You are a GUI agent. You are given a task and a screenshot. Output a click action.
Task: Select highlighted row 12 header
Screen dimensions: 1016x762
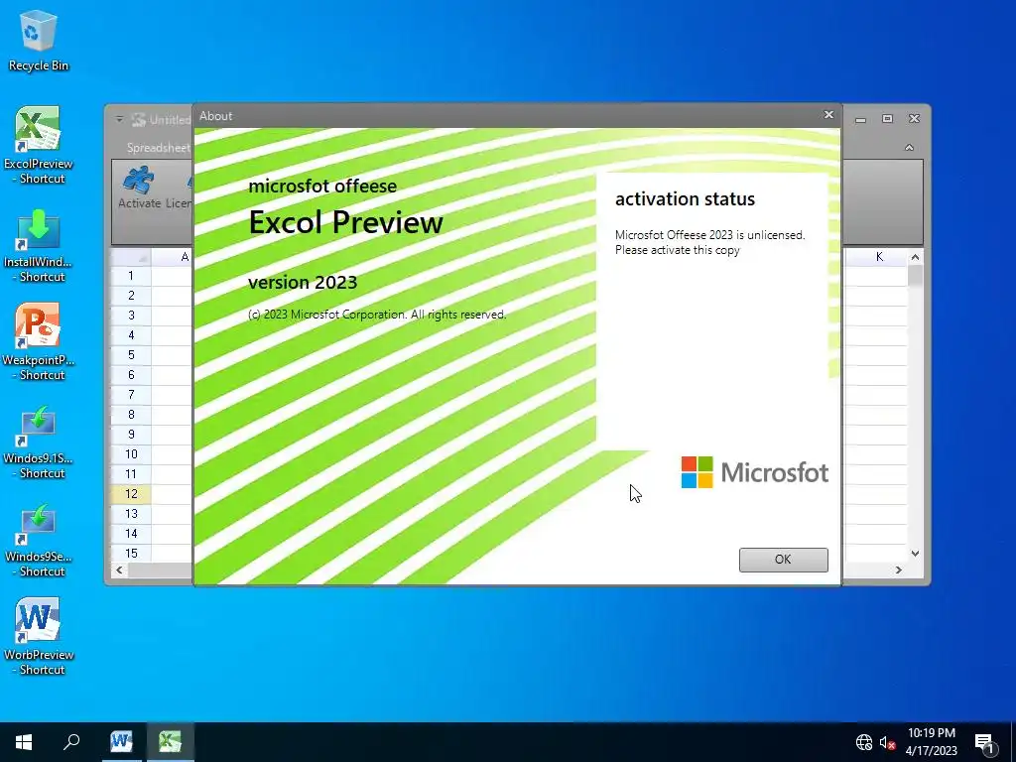(x=131, y=494)
